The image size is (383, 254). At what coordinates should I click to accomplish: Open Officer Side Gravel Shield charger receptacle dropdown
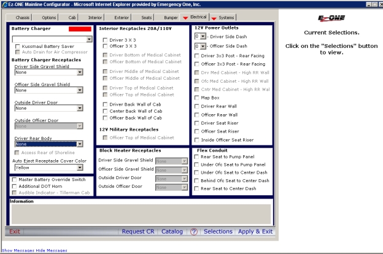click(x=80, y=90)
